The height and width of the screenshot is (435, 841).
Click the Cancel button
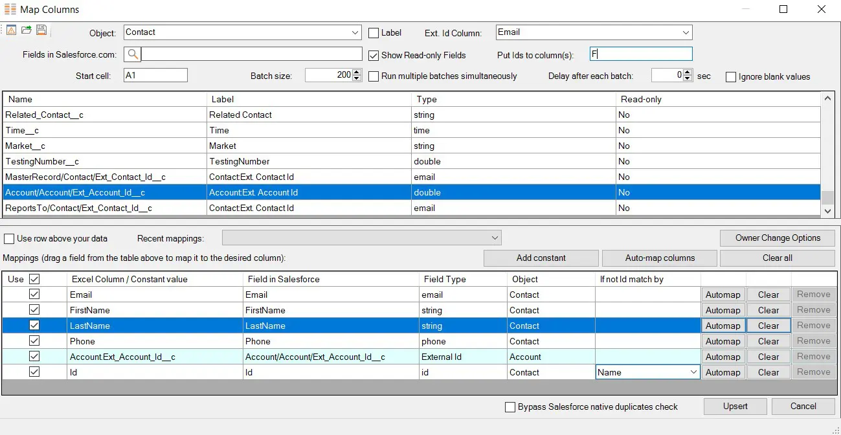tap(803, 407)
